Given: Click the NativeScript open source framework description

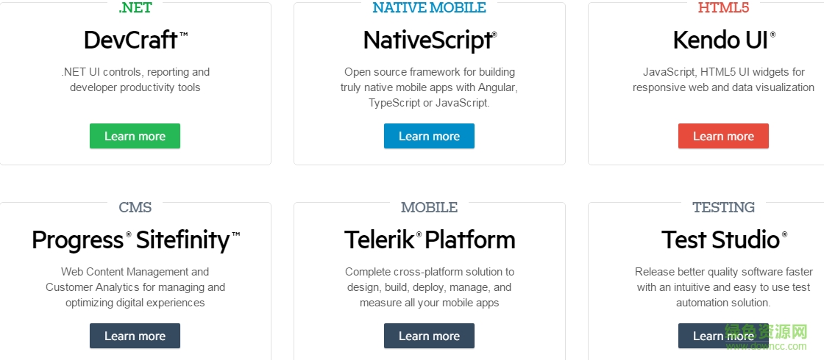Looking at the screenshot, I should [x=429, y=87].
